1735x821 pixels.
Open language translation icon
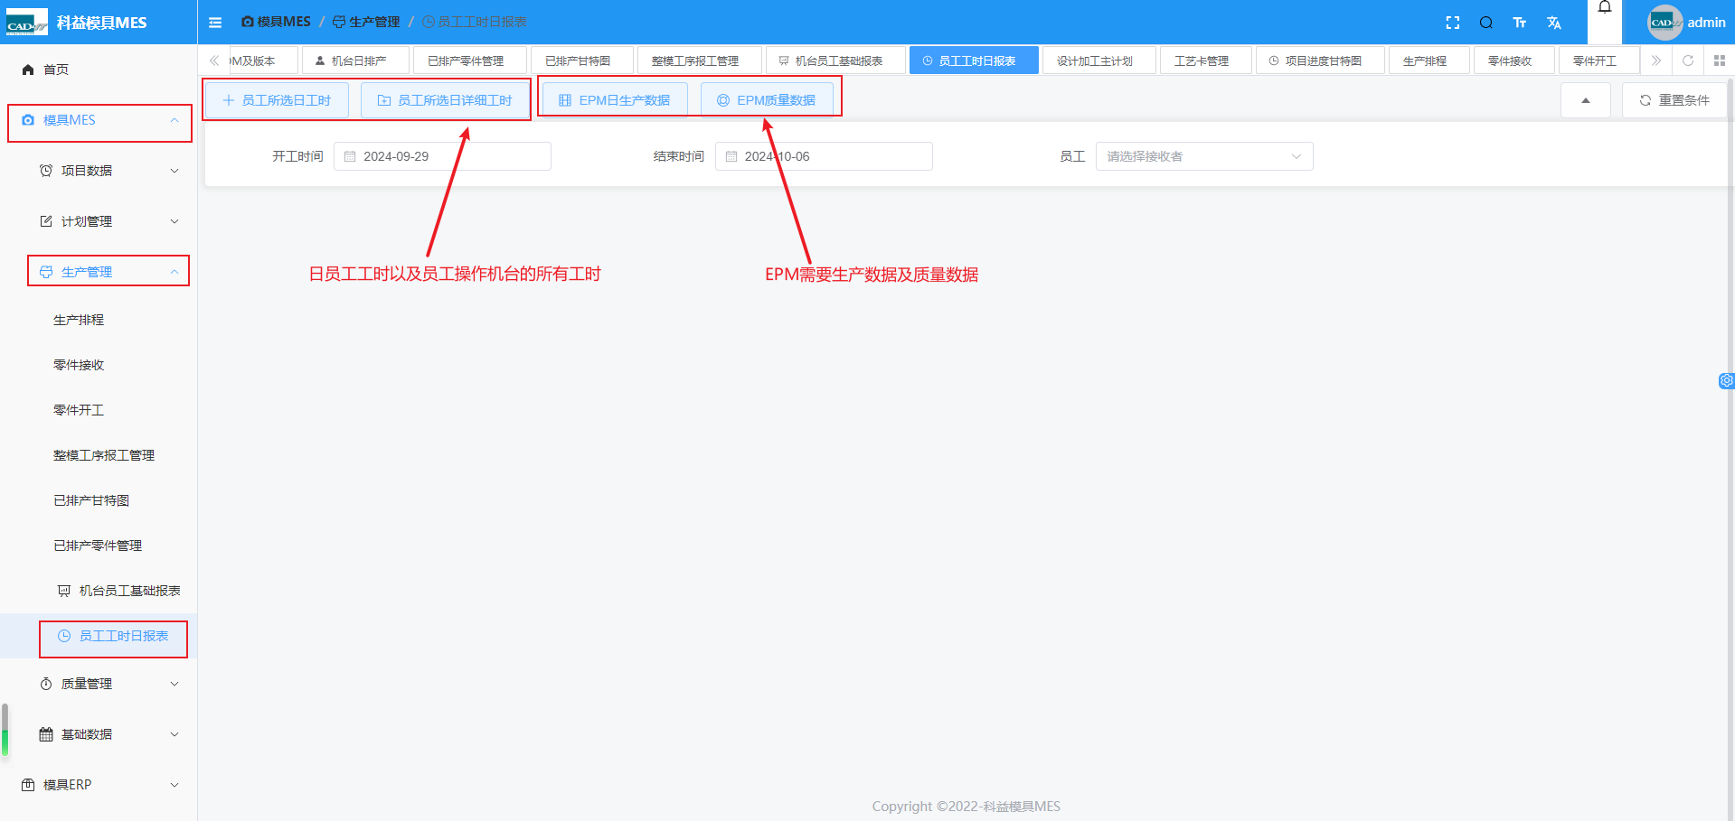coord(1554,23)
